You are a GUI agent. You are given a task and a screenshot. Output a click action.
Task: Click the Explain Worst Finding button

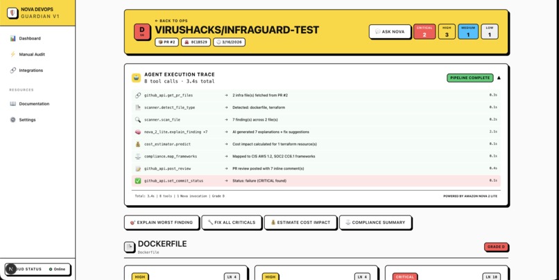[x=162, y=222]
